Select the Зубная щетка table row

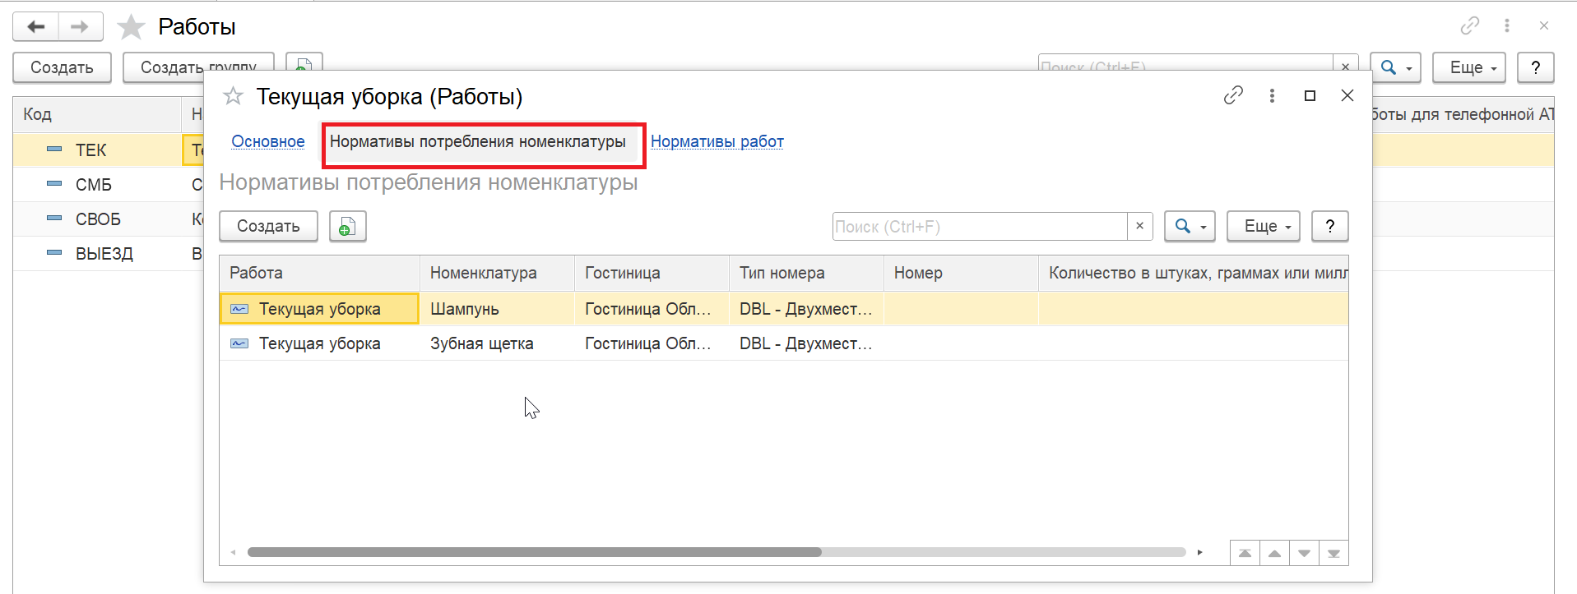pyautogui.click(x=481, y=343)
